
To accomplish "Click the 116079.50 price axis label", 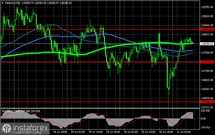I will 207,98.
